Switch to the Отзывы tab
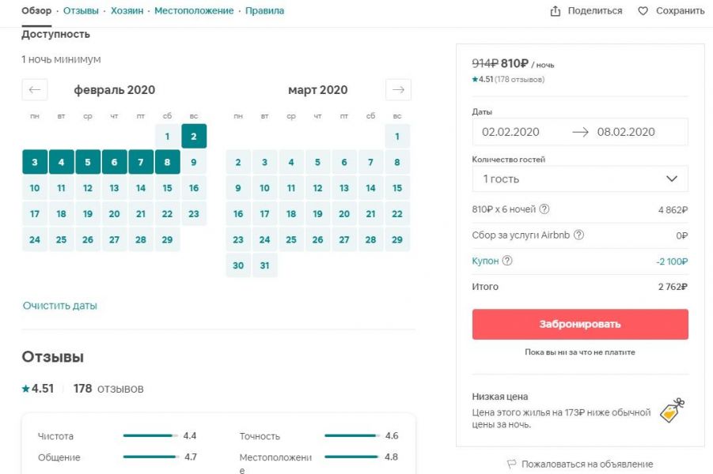The image size is (713, 474). coord(81,11)
